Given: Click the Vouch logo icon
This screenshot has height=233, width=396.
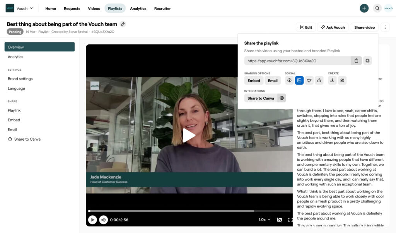Looking at the screenshot, I should pyautogui.click(x=10, y=8).
